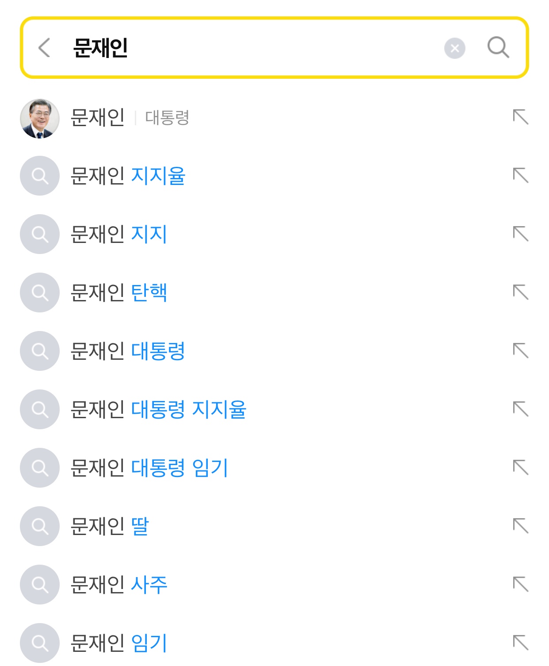Click arrow icon beside 문재인 임기
This screenshot has height=666, width=549.
pyautogui.click(x=520, y=643)
